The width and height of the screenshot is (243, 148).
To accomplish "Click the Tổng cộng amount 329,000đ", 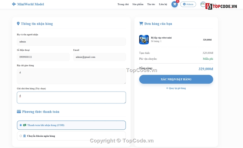I will pyautogui.click(x=206, y=69).
